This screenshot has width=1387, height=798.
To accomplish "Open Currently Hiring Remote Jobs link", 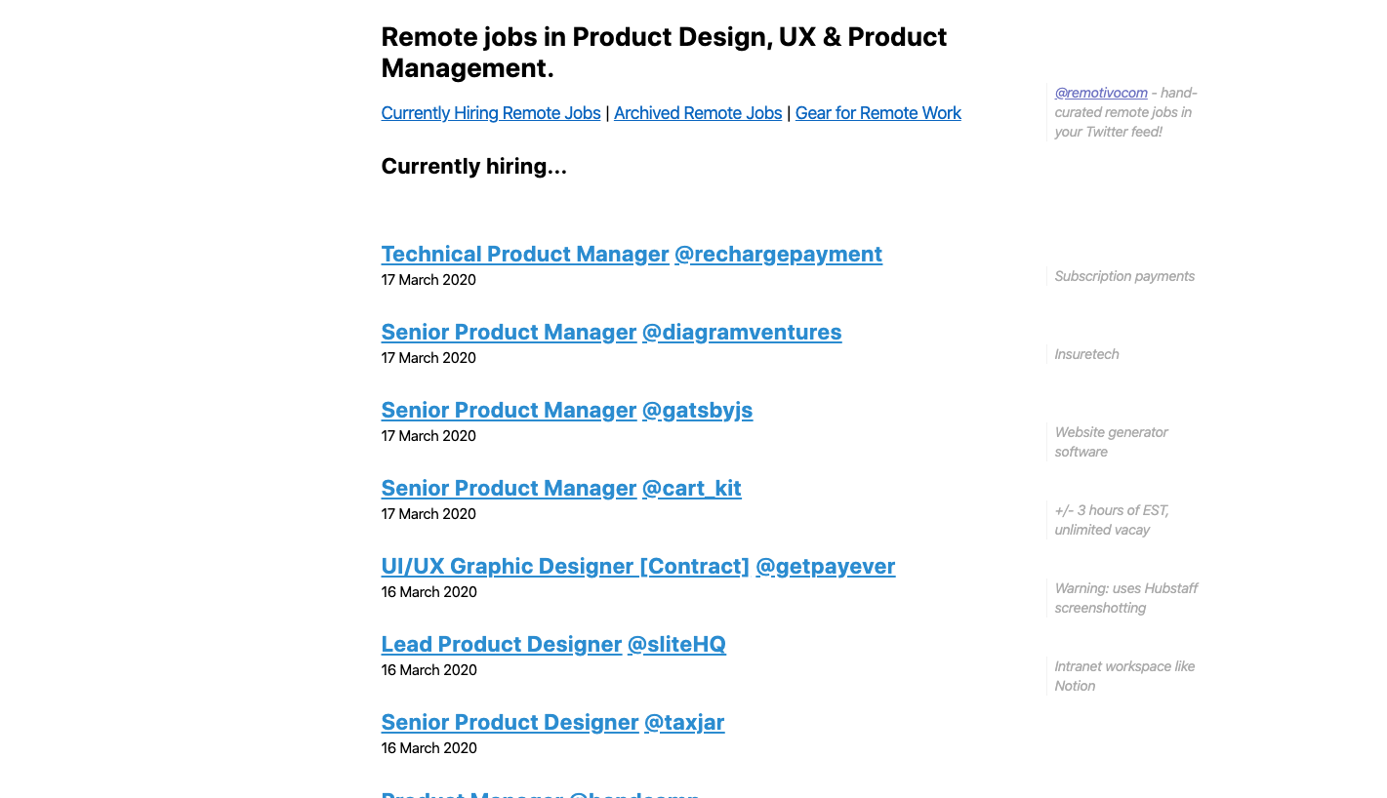I will (491, 113).
